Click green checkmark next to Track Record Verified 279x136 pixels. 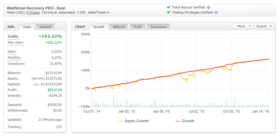[x=168, y=7]
